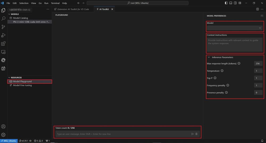Edit the Temperature value field
Viewport: 266px width, 143px height.
(x=258, y=71)
